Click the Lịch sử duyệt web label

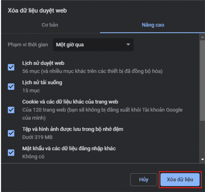click(43, 63)
